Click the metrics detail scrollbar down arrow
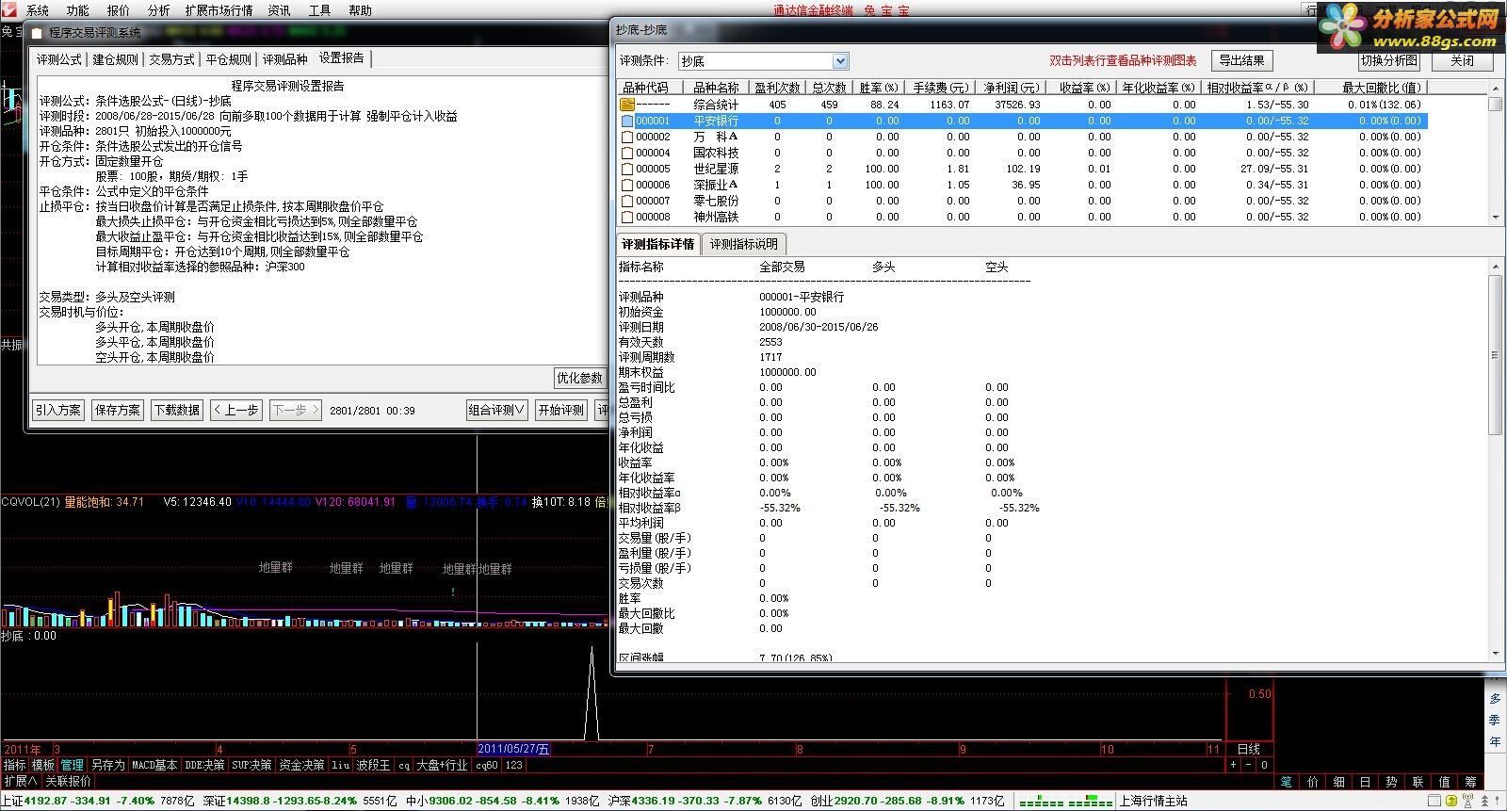Viewport: 1507px width, 811px height. pyautogui.click(x=1495, y=652)
